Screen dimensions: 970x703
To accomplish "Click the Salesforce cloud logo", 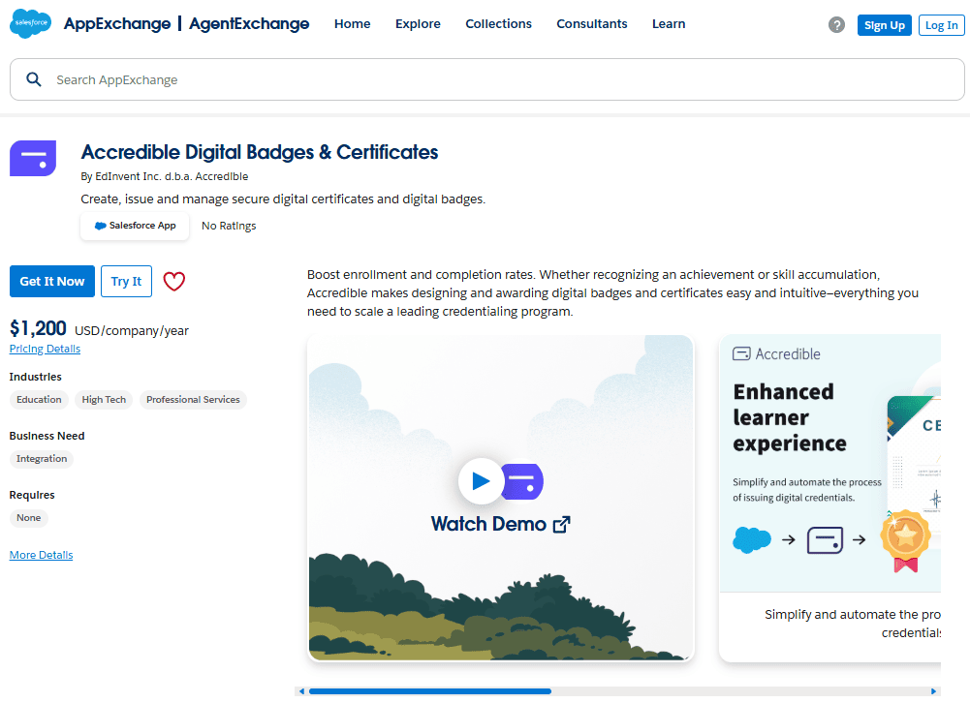I will coord(31,23).
